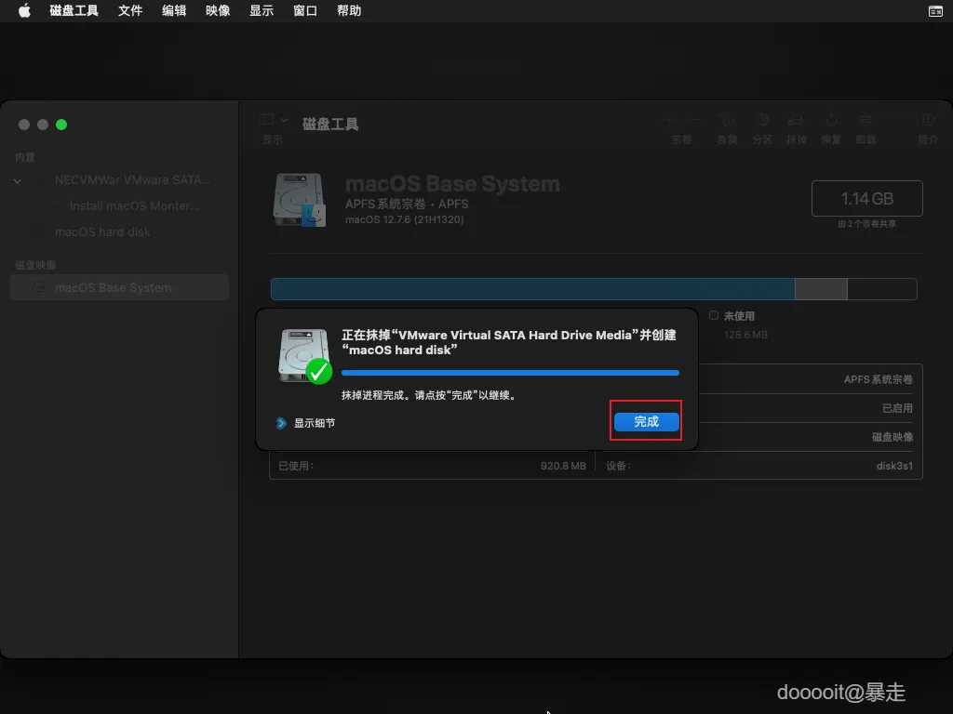The width and height of the screenshot is (953, 714).
Task: Open the 显示 menu in menu bar
Action: [262, 11]
